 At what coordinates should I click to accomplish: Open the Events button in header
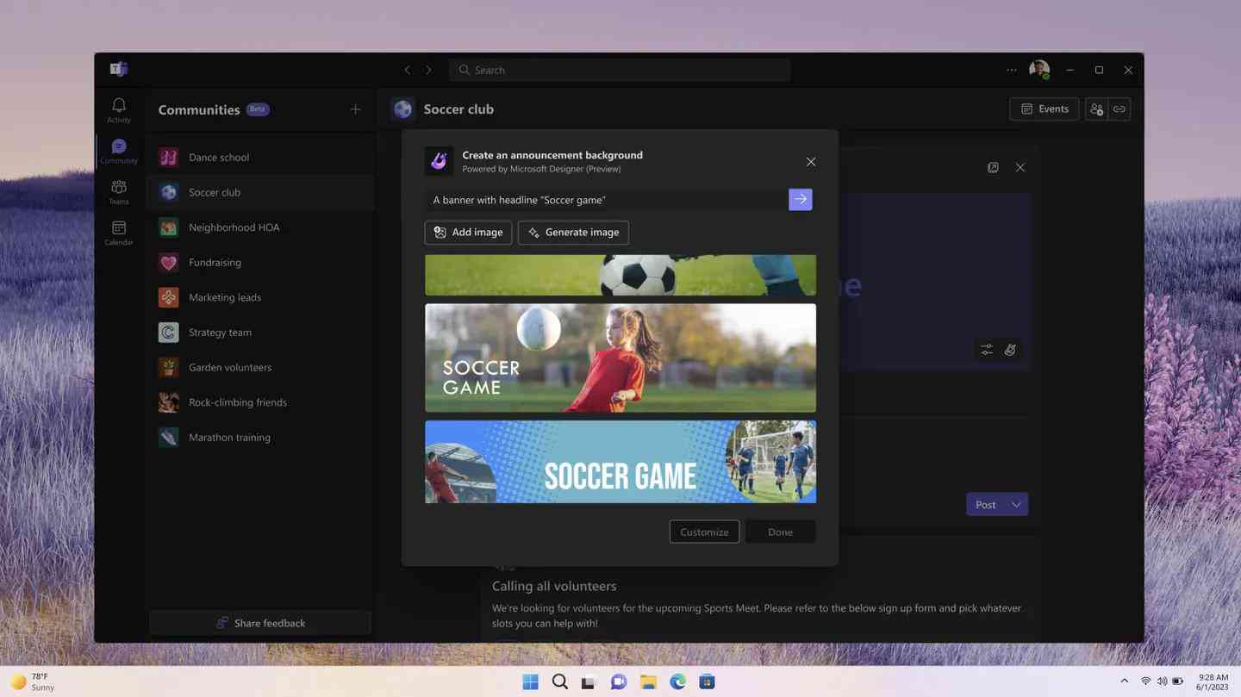pyautogui.click(x=1044, y=109)
